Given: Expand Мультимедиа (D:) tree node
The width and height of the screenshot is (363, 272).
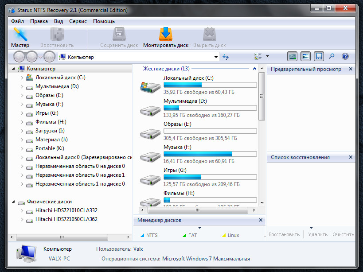Looking at the screenshot, I should click(22, 86).
